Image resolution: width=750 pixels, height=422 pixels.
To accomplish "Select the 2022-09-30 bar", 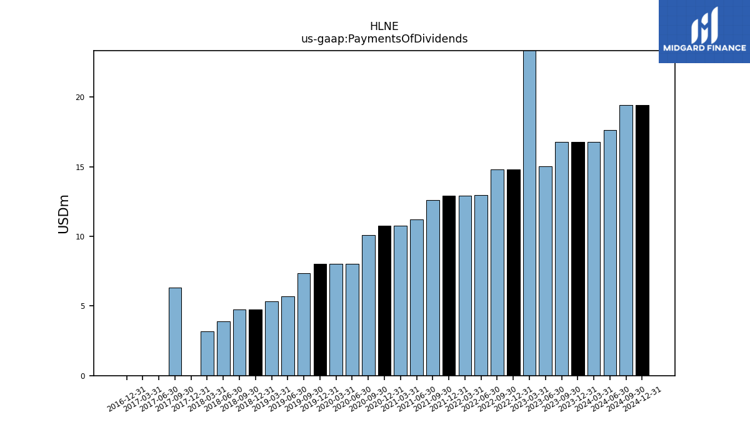I will coord(497,273).
